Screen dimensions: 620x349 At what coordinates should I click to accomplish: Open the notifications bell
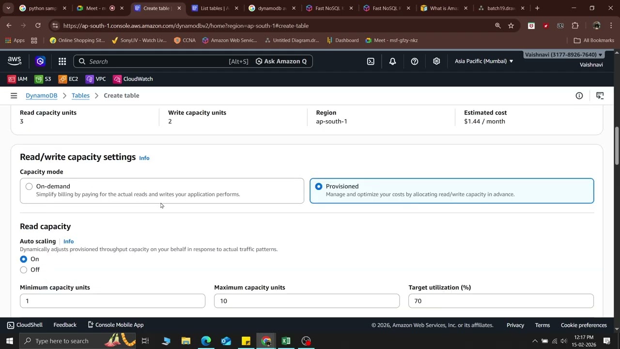(x=392, y=61)
